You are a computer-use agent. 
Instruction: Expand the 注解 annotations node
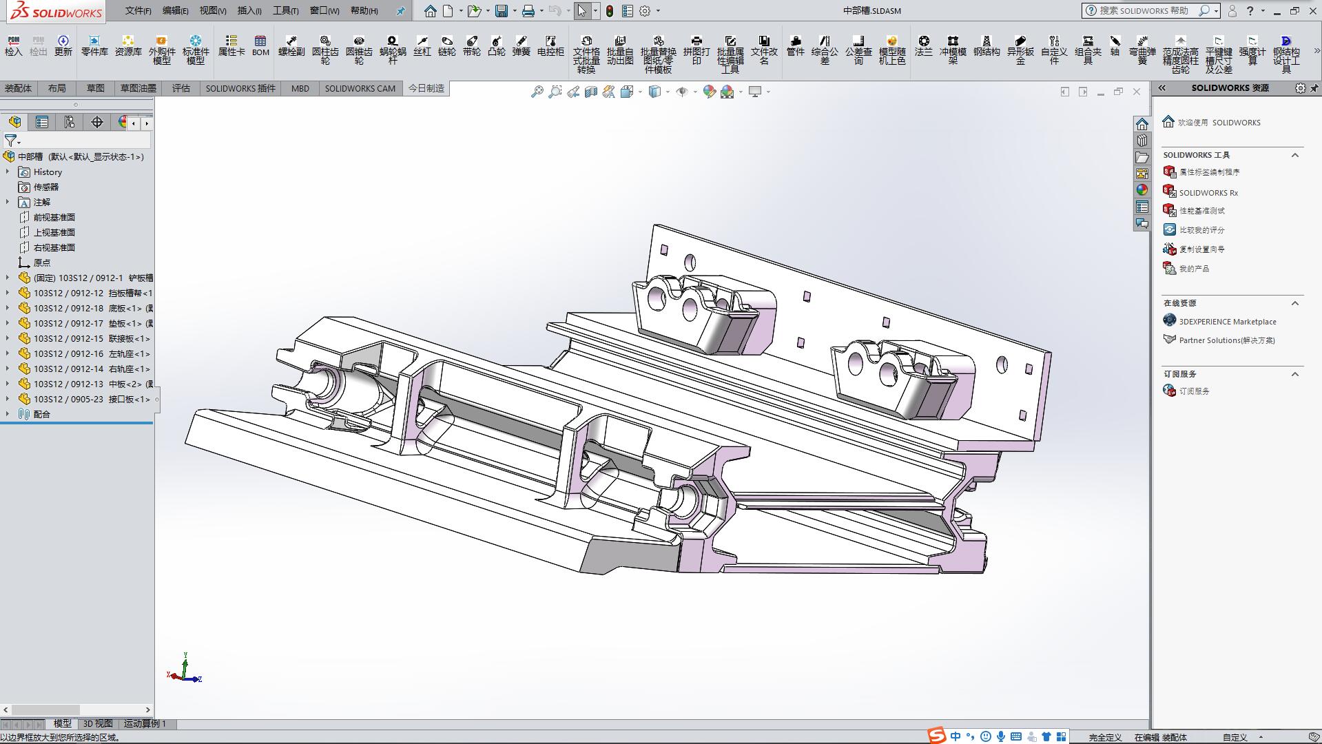[x=8, y=202]
